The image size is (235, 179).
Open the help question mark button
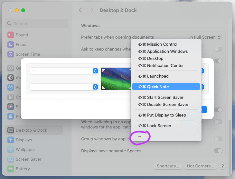(222, 166)
